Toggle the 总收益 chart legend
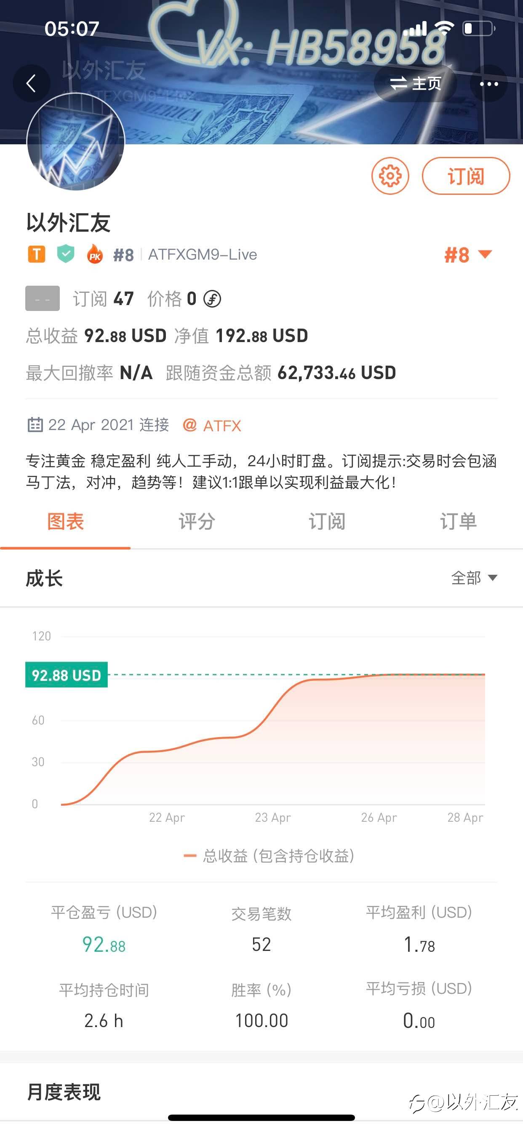Image resolution: width=523 pixels, height=1131 pixels. coord(269,856)
